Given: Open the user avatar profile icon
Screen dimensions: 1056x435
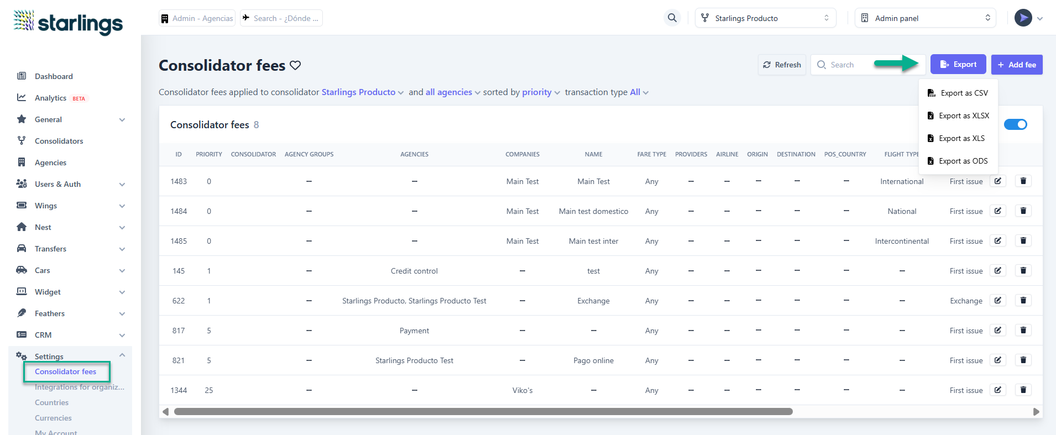Looking at the screenshot, I should point(1023,18).
